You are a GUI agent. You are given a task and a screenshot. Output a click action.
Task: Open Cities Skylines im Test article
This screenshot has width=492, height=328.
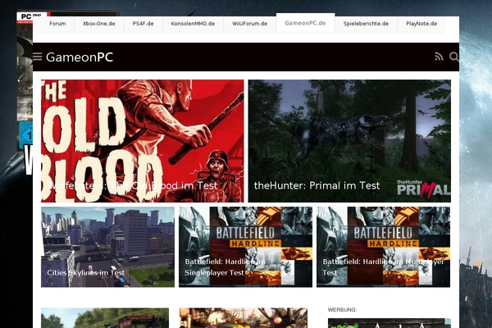click(x=107, y=247)
